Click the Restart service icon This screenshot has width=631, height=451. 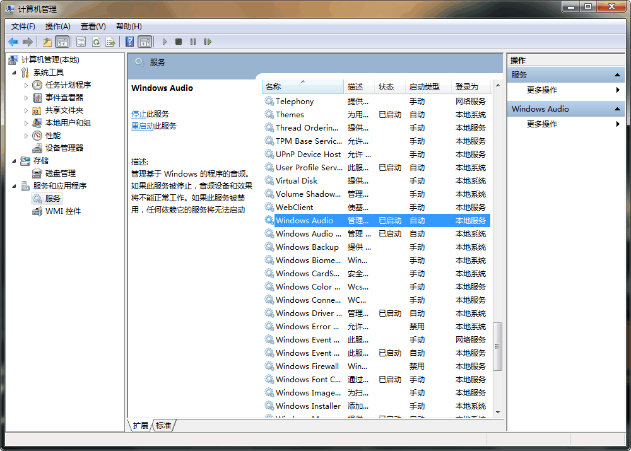point(208,42)
